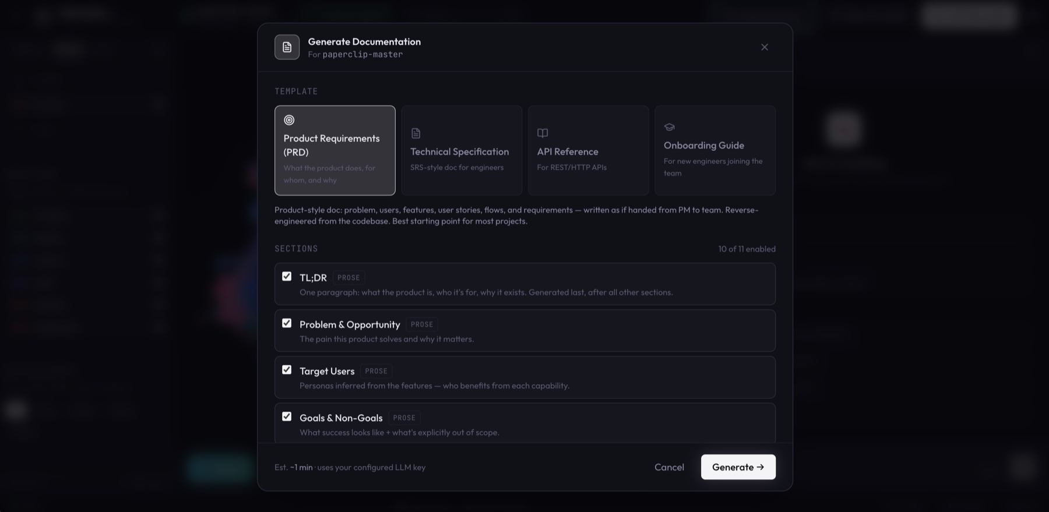Click the file icon on Technical Specification card
The height and width of the screenshot is (512, 1049).
click(416, 133)
